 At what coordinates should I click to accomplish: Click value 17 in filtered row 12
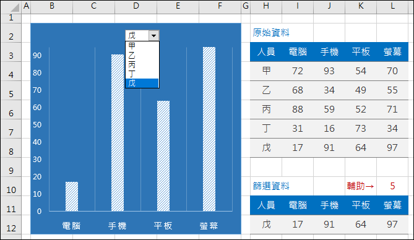[298, 225]
